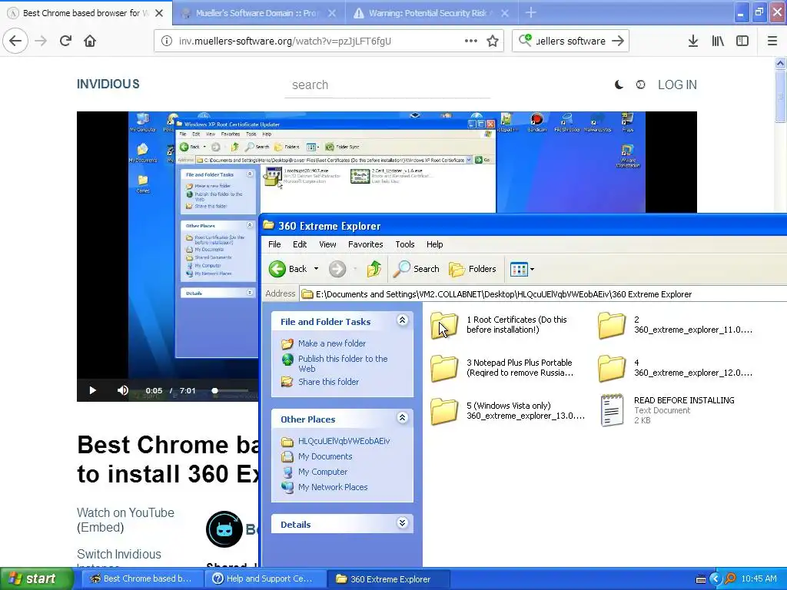Open My Computer in Other Places
The height and width of the screenshot is (590, 787).
click(x=323, y=472)
